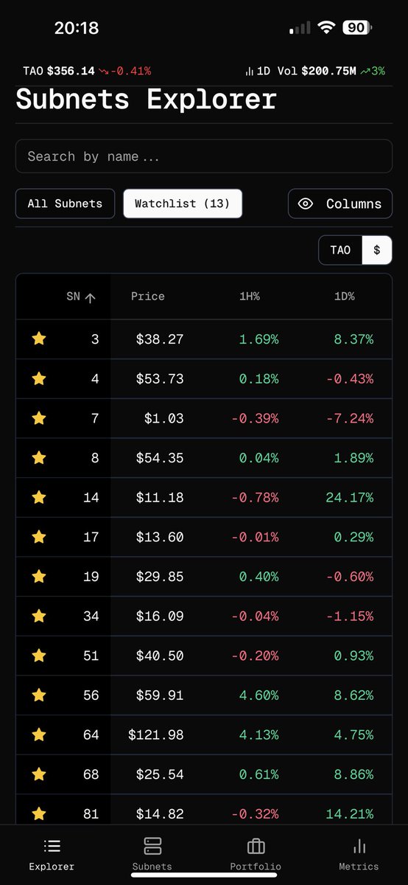Open the subnet 81 row

point(204,813)
